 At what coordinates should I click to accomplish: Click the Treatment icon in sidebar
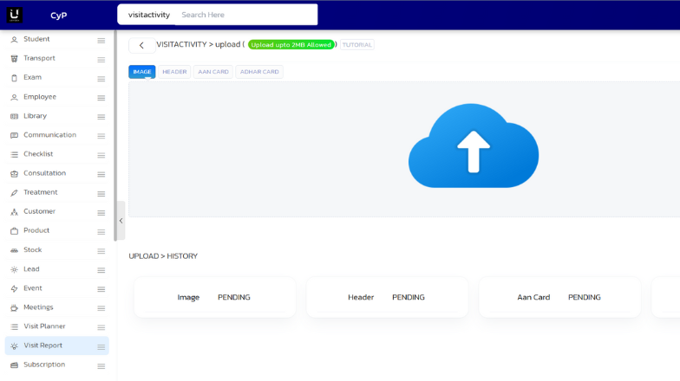pos(14,192)
